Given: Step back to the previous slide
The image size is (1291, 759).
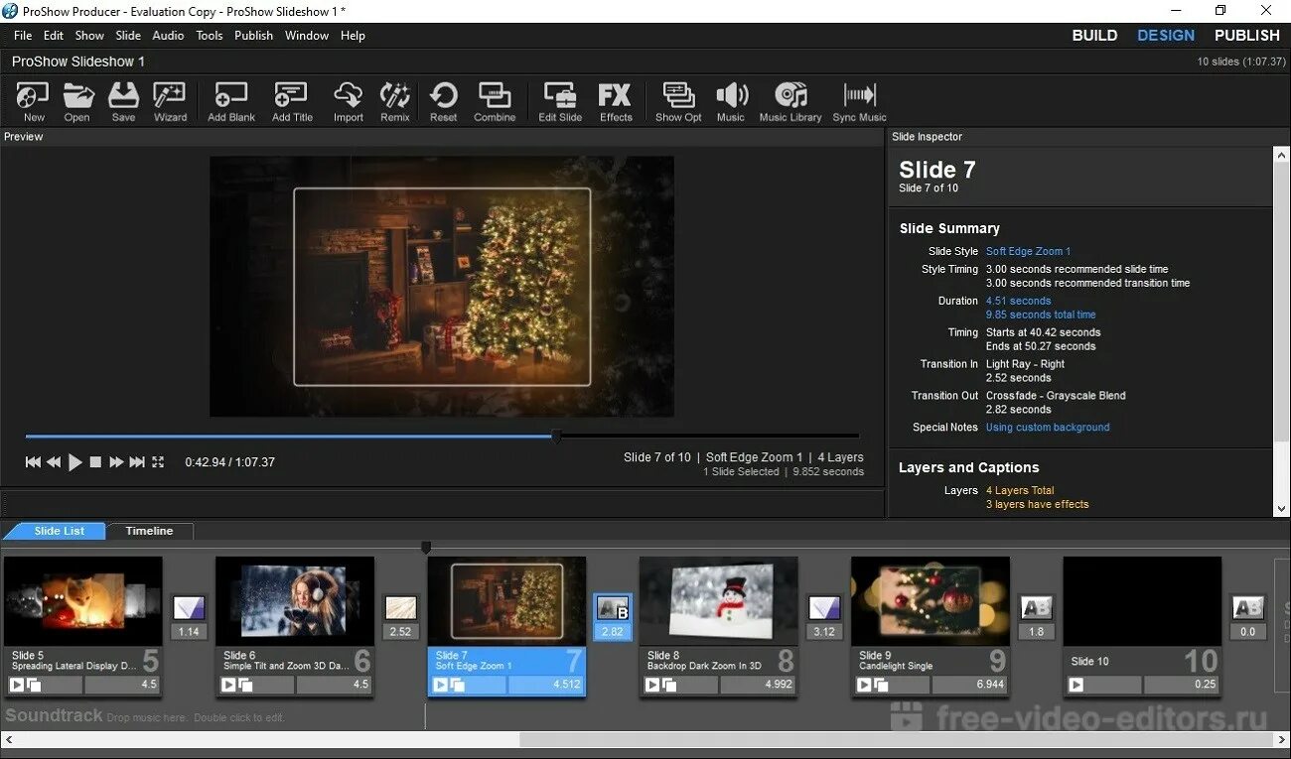Looking at the screenshot, I should tap(54, 462).
